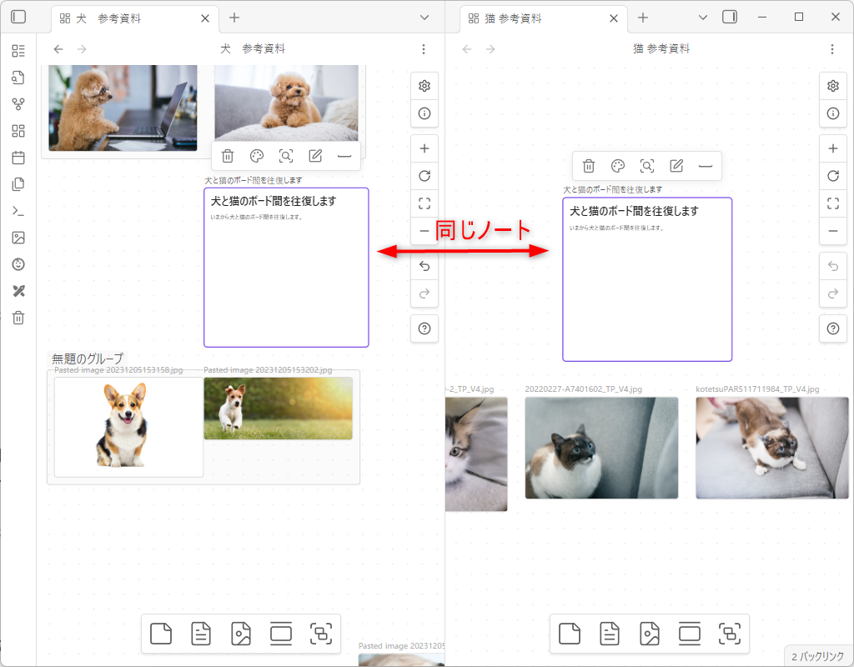Click the 2 バックリンク status button

818,656
